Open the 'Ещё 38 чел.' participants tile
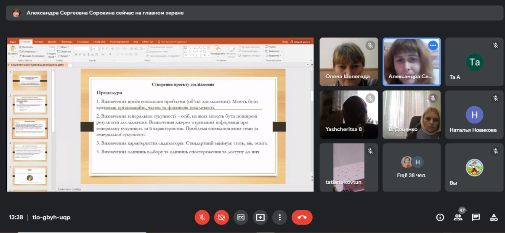Viewport: 505px width, 233px height. pos(412,168)
